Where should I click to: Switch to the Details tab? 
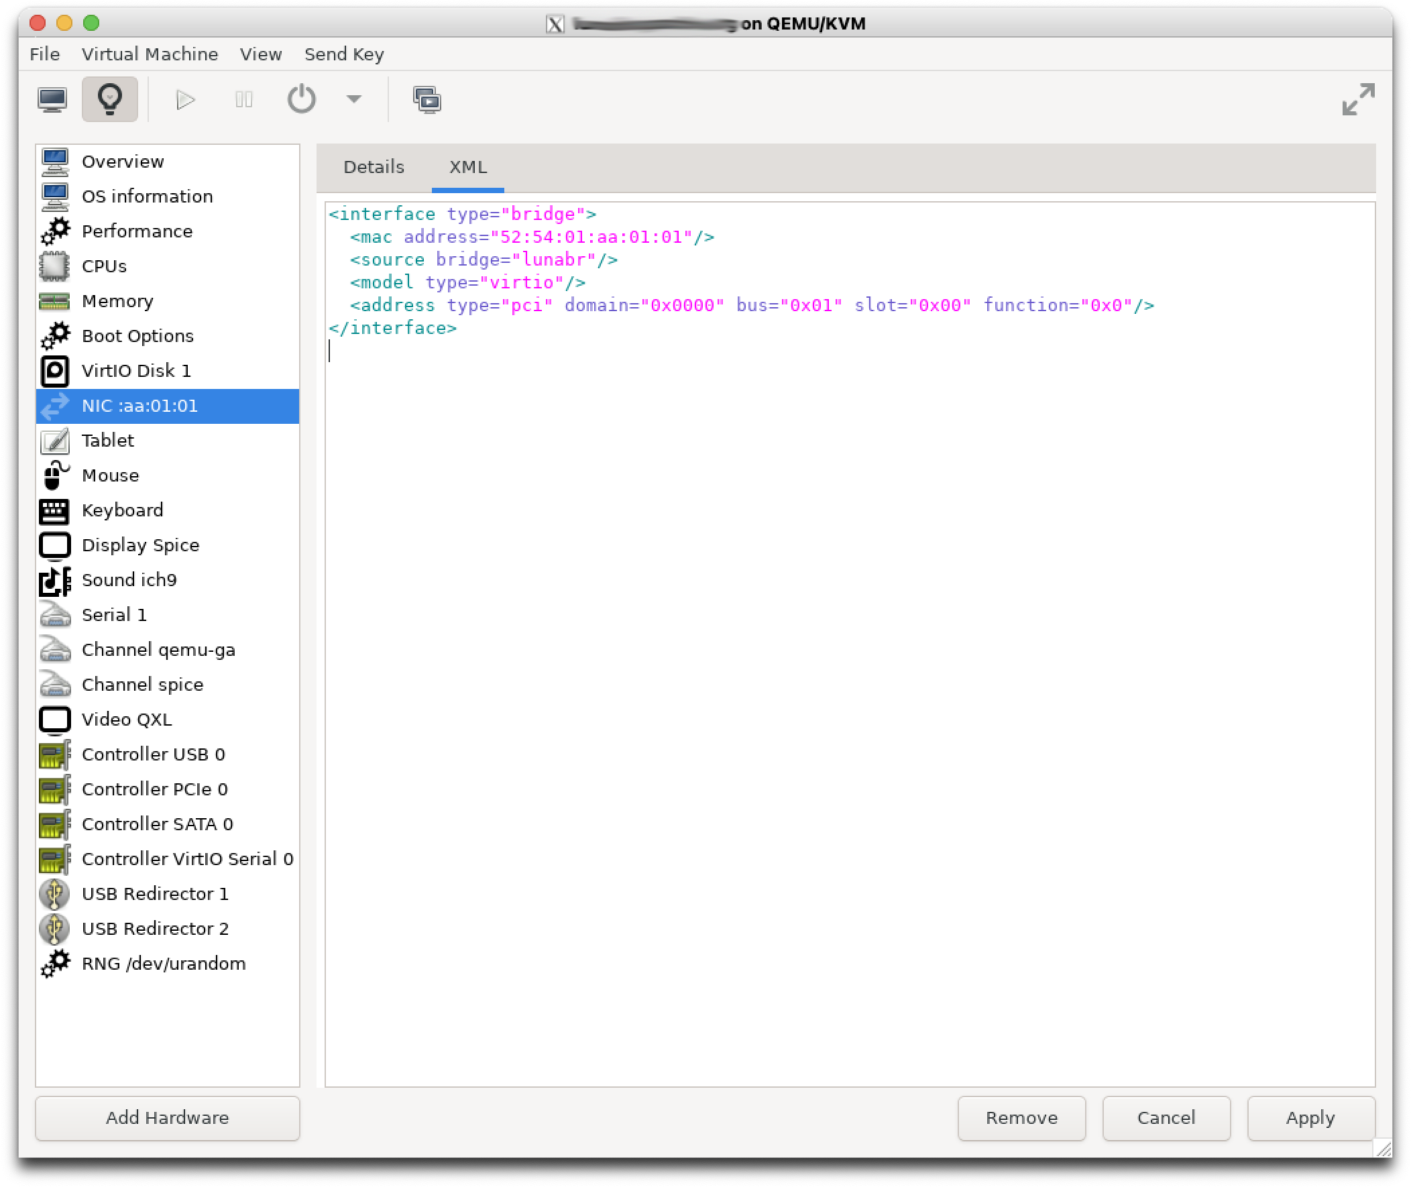tap(374, 167)
